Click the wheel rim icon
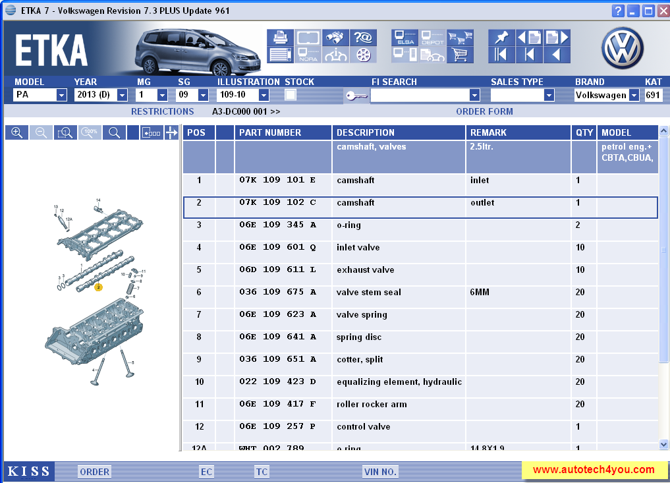Screen dimensions: 670x483 363,55
